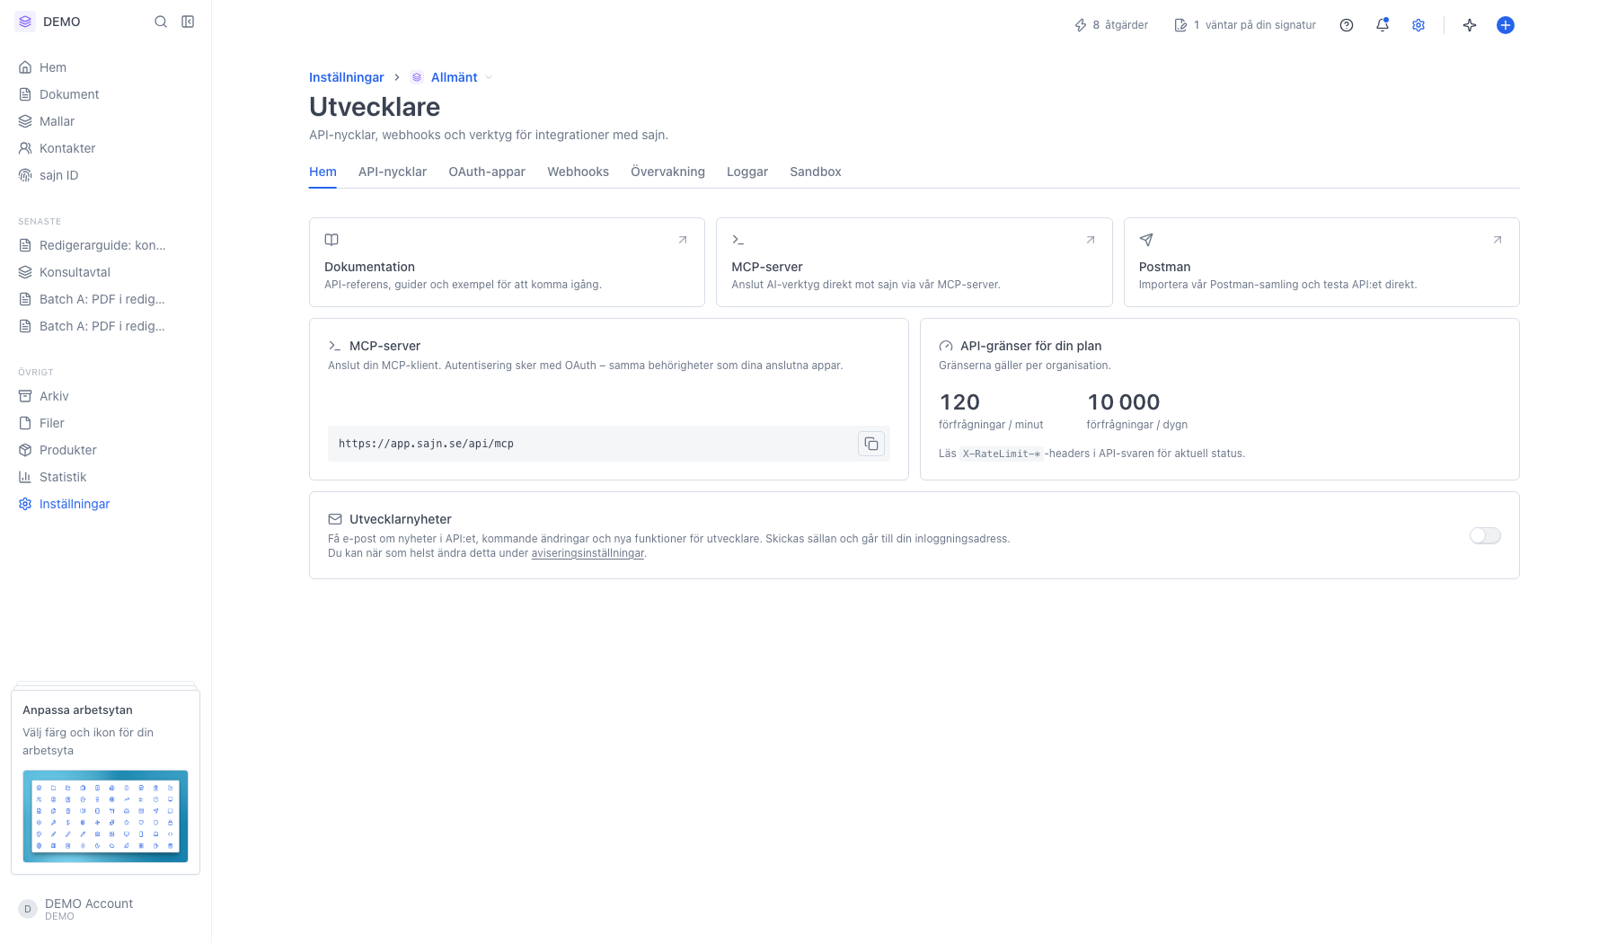Open recent Redigerarguide document

[105, 245]
